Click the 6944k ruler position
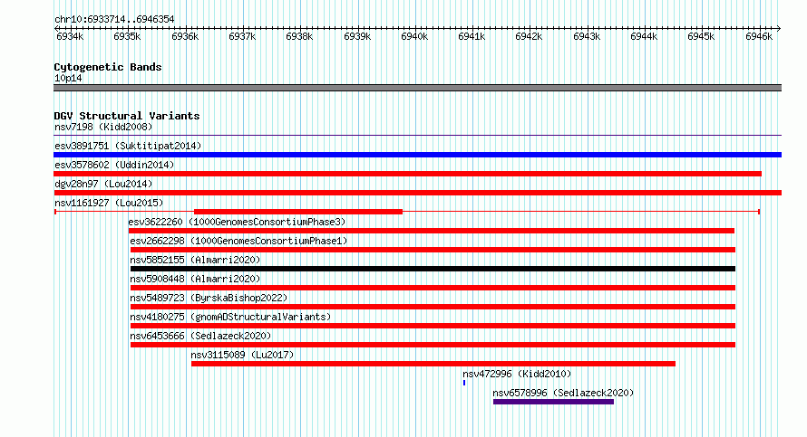The height and width of the screenshot is (437, 807). 644,36
